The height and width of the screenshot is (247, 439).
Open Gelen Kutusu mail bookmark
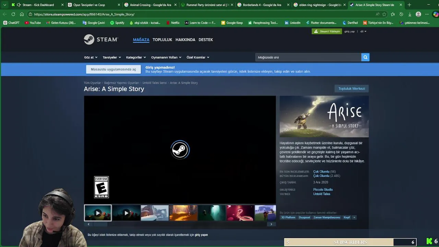(x=61, y=23)
